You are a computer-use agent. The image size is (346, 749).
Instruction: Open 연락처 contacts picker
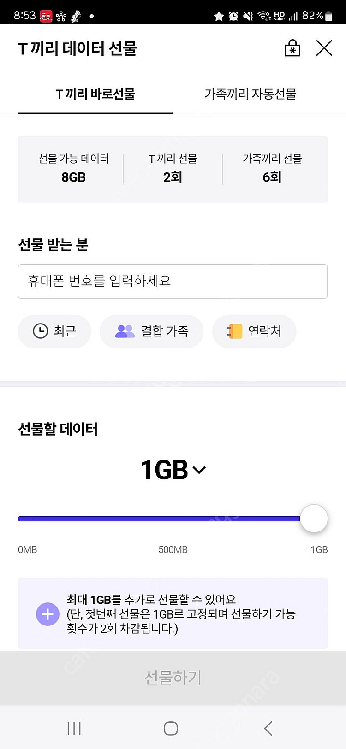(254, 331)
